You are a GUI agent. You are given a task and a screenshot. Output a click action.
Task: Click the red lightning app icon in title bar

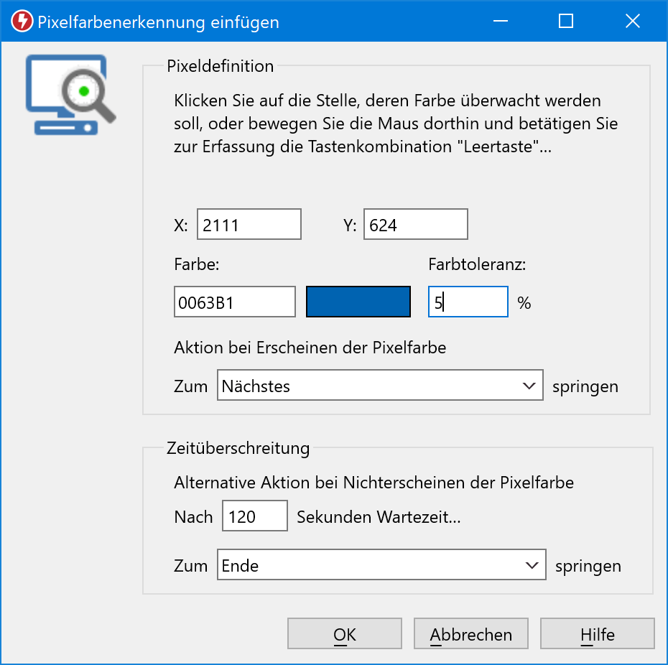coord(23,22)
